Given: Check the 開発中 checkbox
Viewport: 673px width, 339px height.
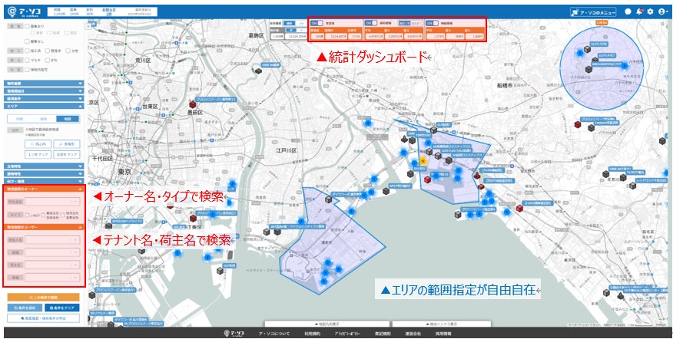Looking at the screenshot, I should (48, 51).
